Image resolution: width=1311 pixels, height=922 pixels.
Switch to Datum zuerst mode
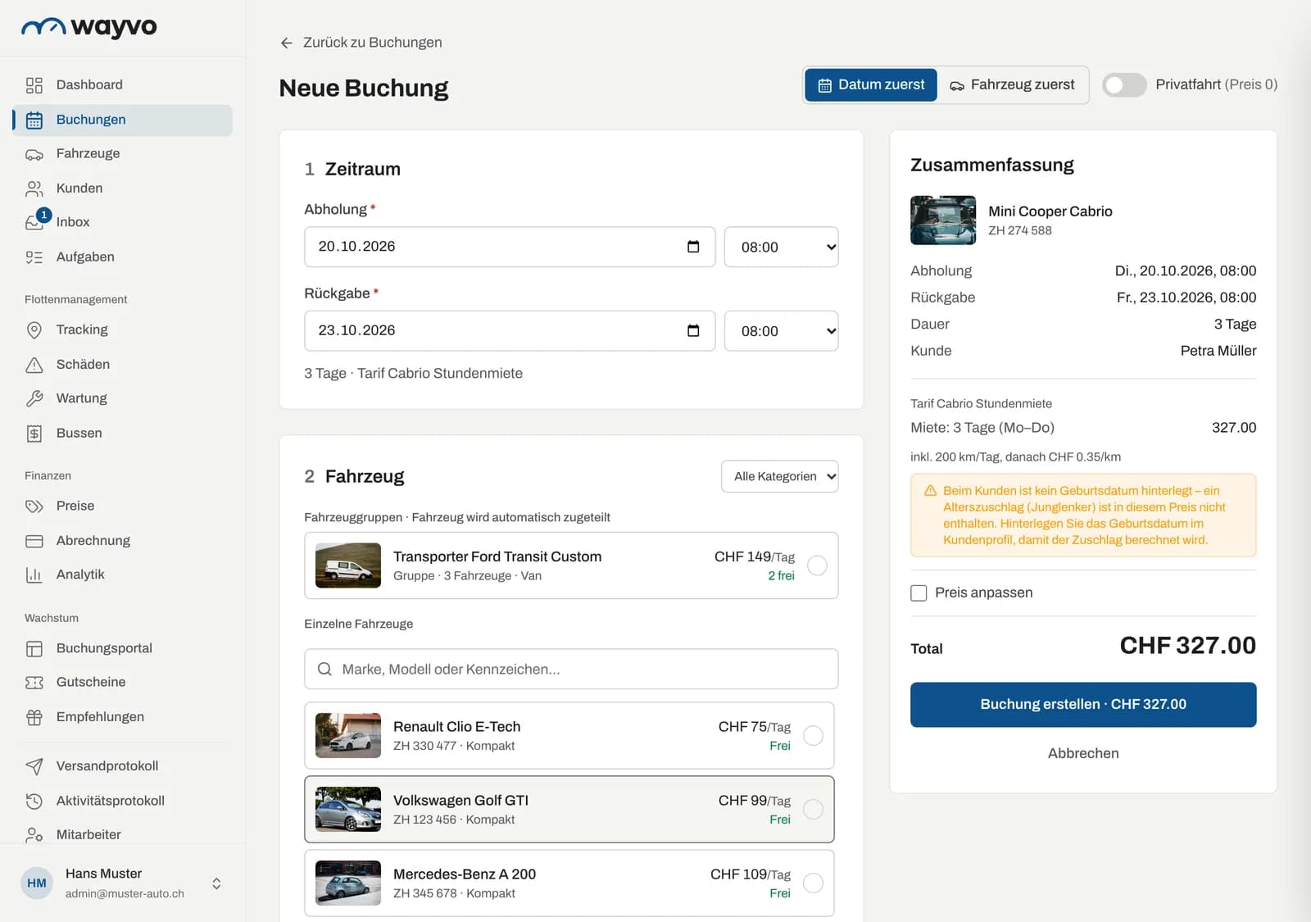tap(871, 85)
